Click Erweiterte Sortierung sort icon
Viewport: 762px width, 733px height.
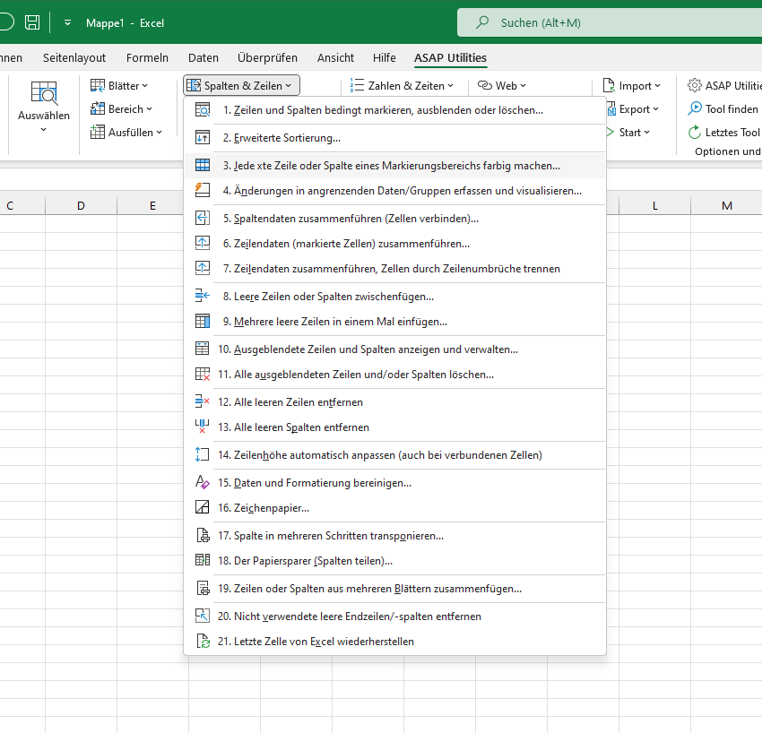click(203, 137)
